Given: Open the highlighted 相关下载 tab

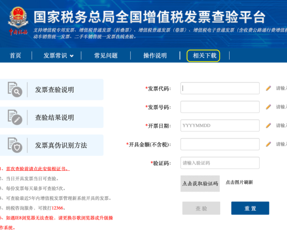Looking at the screenshot, I should coord(203,56).
